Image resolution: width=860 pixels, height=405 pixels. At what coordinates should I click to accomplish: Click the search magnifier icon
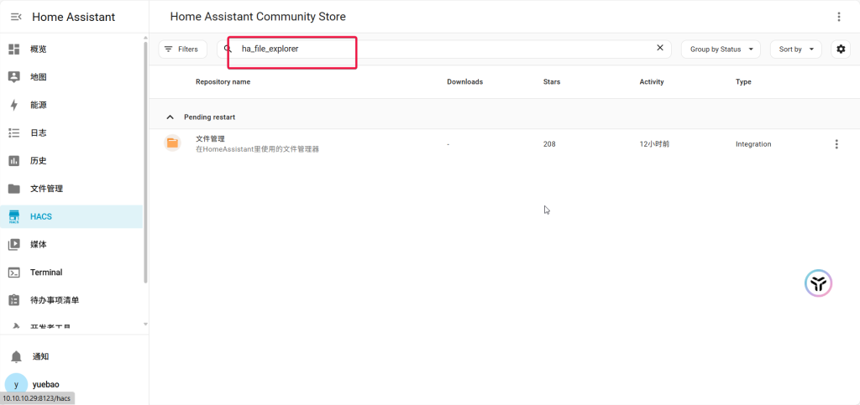[228, 49]
